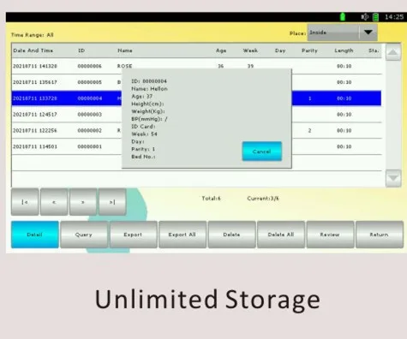Go to previous record arrow button
407x339 pixels.
pyautogui.click(x=54, y=202)
